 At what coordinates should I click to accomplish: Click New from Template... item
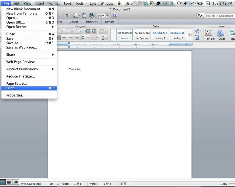(x=29, y=14)
